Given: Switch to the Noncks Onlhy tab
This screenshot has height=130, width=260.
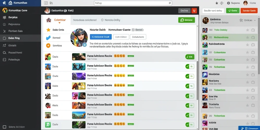Looking at the screenshot, I should click(x=111, y=20).
